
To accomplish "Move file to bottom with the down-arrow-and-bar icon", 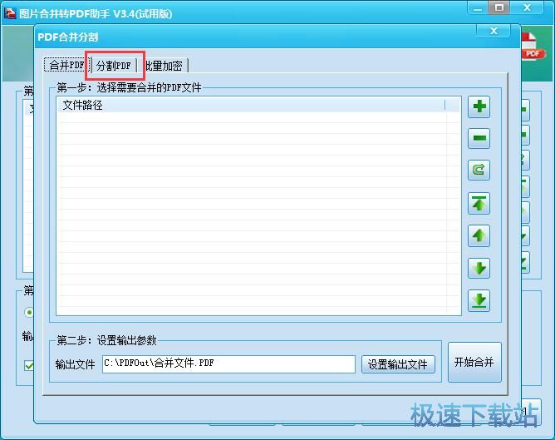I will 479,301.
